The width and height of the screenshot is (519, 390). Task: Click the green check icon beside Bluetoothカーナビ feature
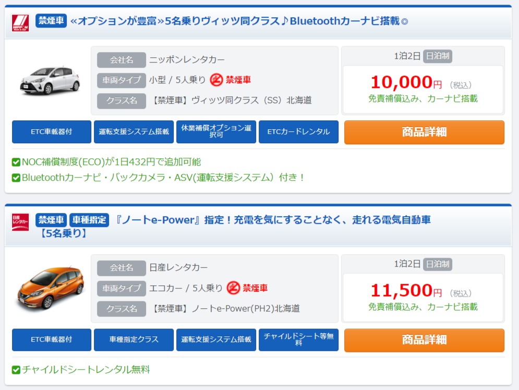click(16, 178)
